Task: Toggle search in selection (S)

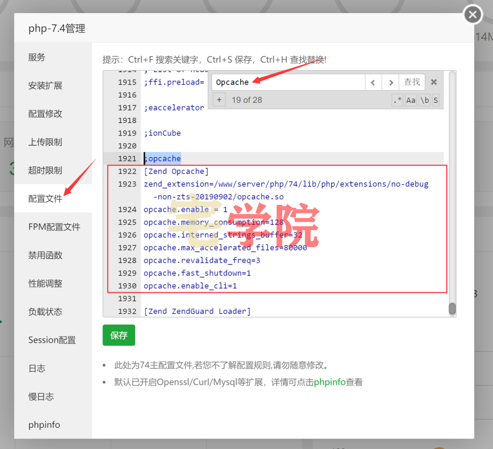Action: pos(435,100)
